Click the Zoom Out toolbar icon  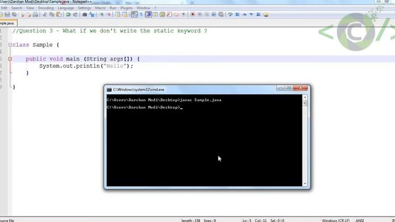click(x=109, y=15)
